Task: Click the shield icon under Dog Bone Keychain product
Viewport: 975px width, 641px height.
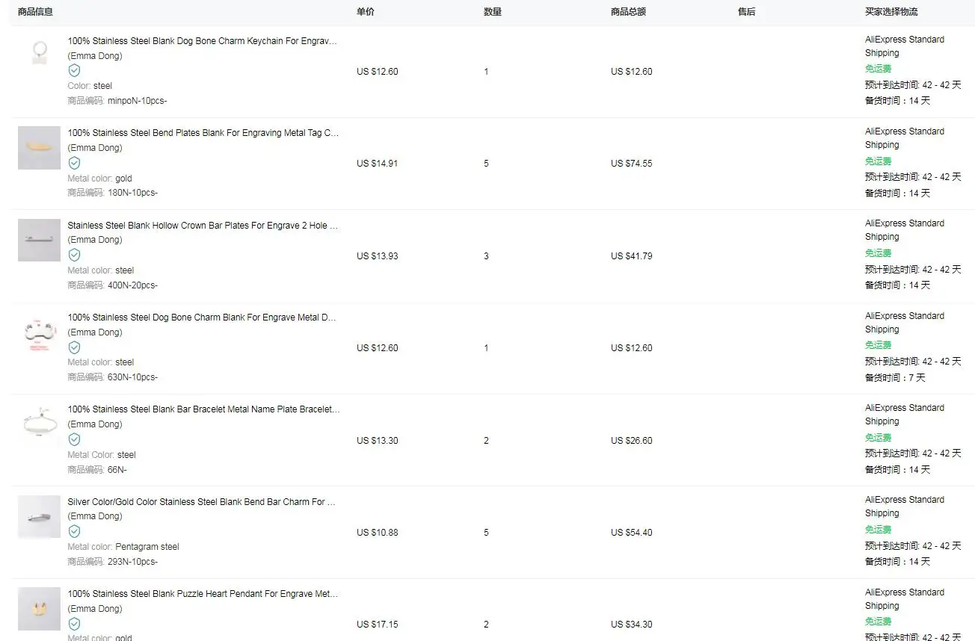Action: click(x=74, y=70)
